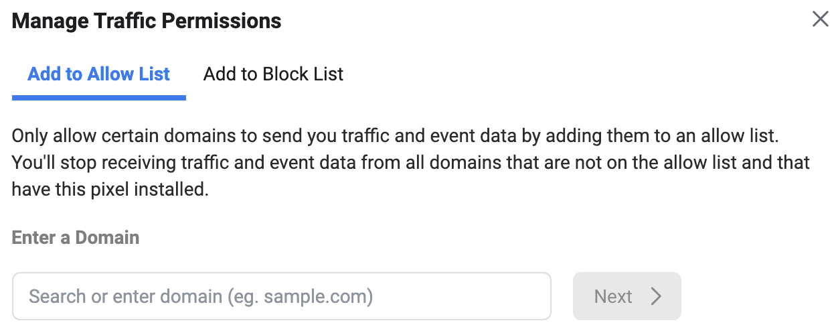Image resolution: width=838 pixels, height=331 pixels.
Task: Click the 'this pixel installed' description line
Action: (x=110, y=190)
